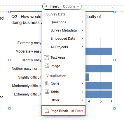The height and width of the screenshot is (120, 124).
Task: Select the bottom-right resize handle of chart
Action: (x=114, y=108)
